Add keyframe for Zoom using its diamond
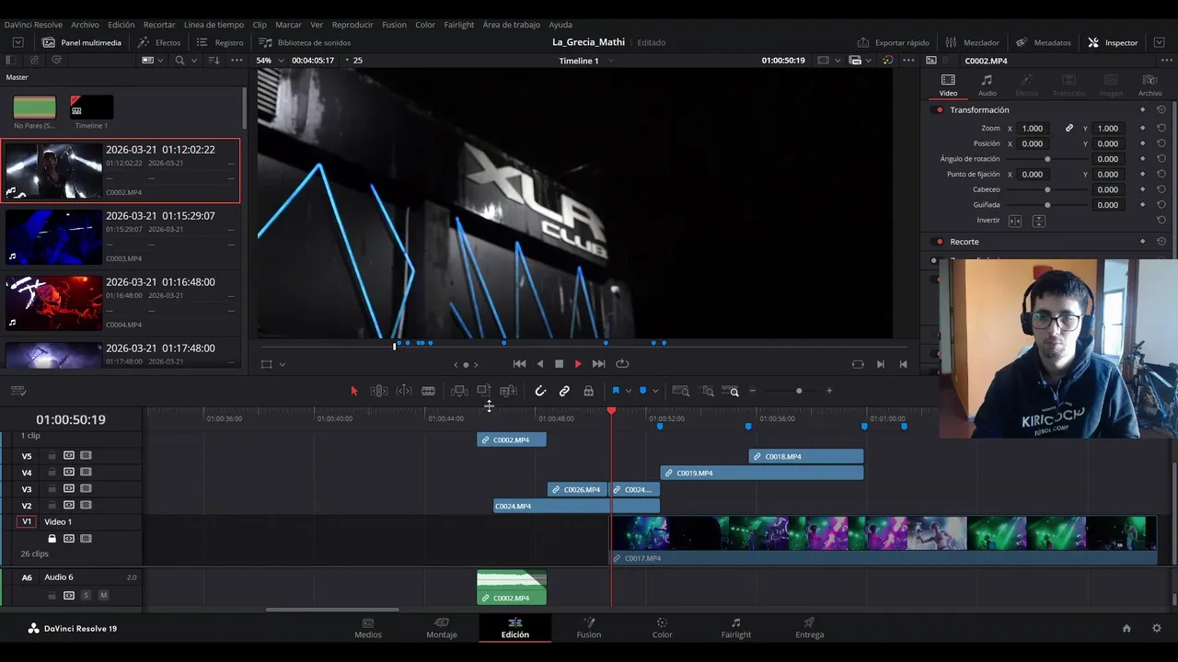Viewport: 1178px width, 662px height. (1142, 129)
